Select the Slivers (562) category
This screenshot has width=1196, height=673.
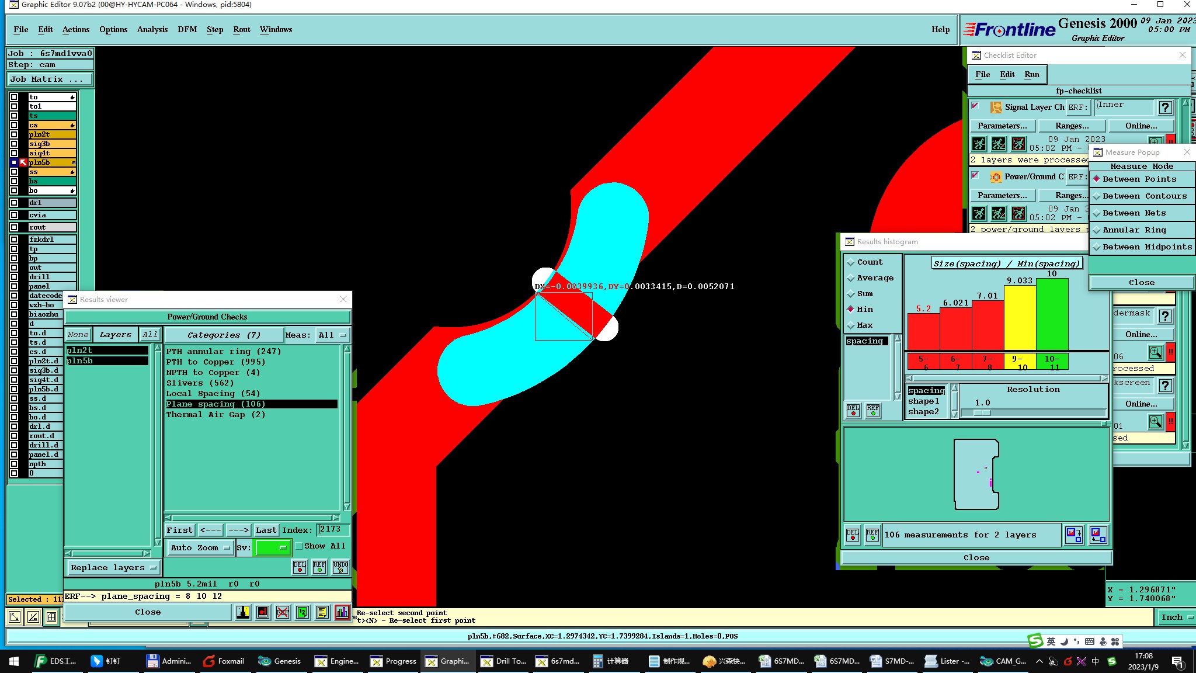(x=200, y=383)
